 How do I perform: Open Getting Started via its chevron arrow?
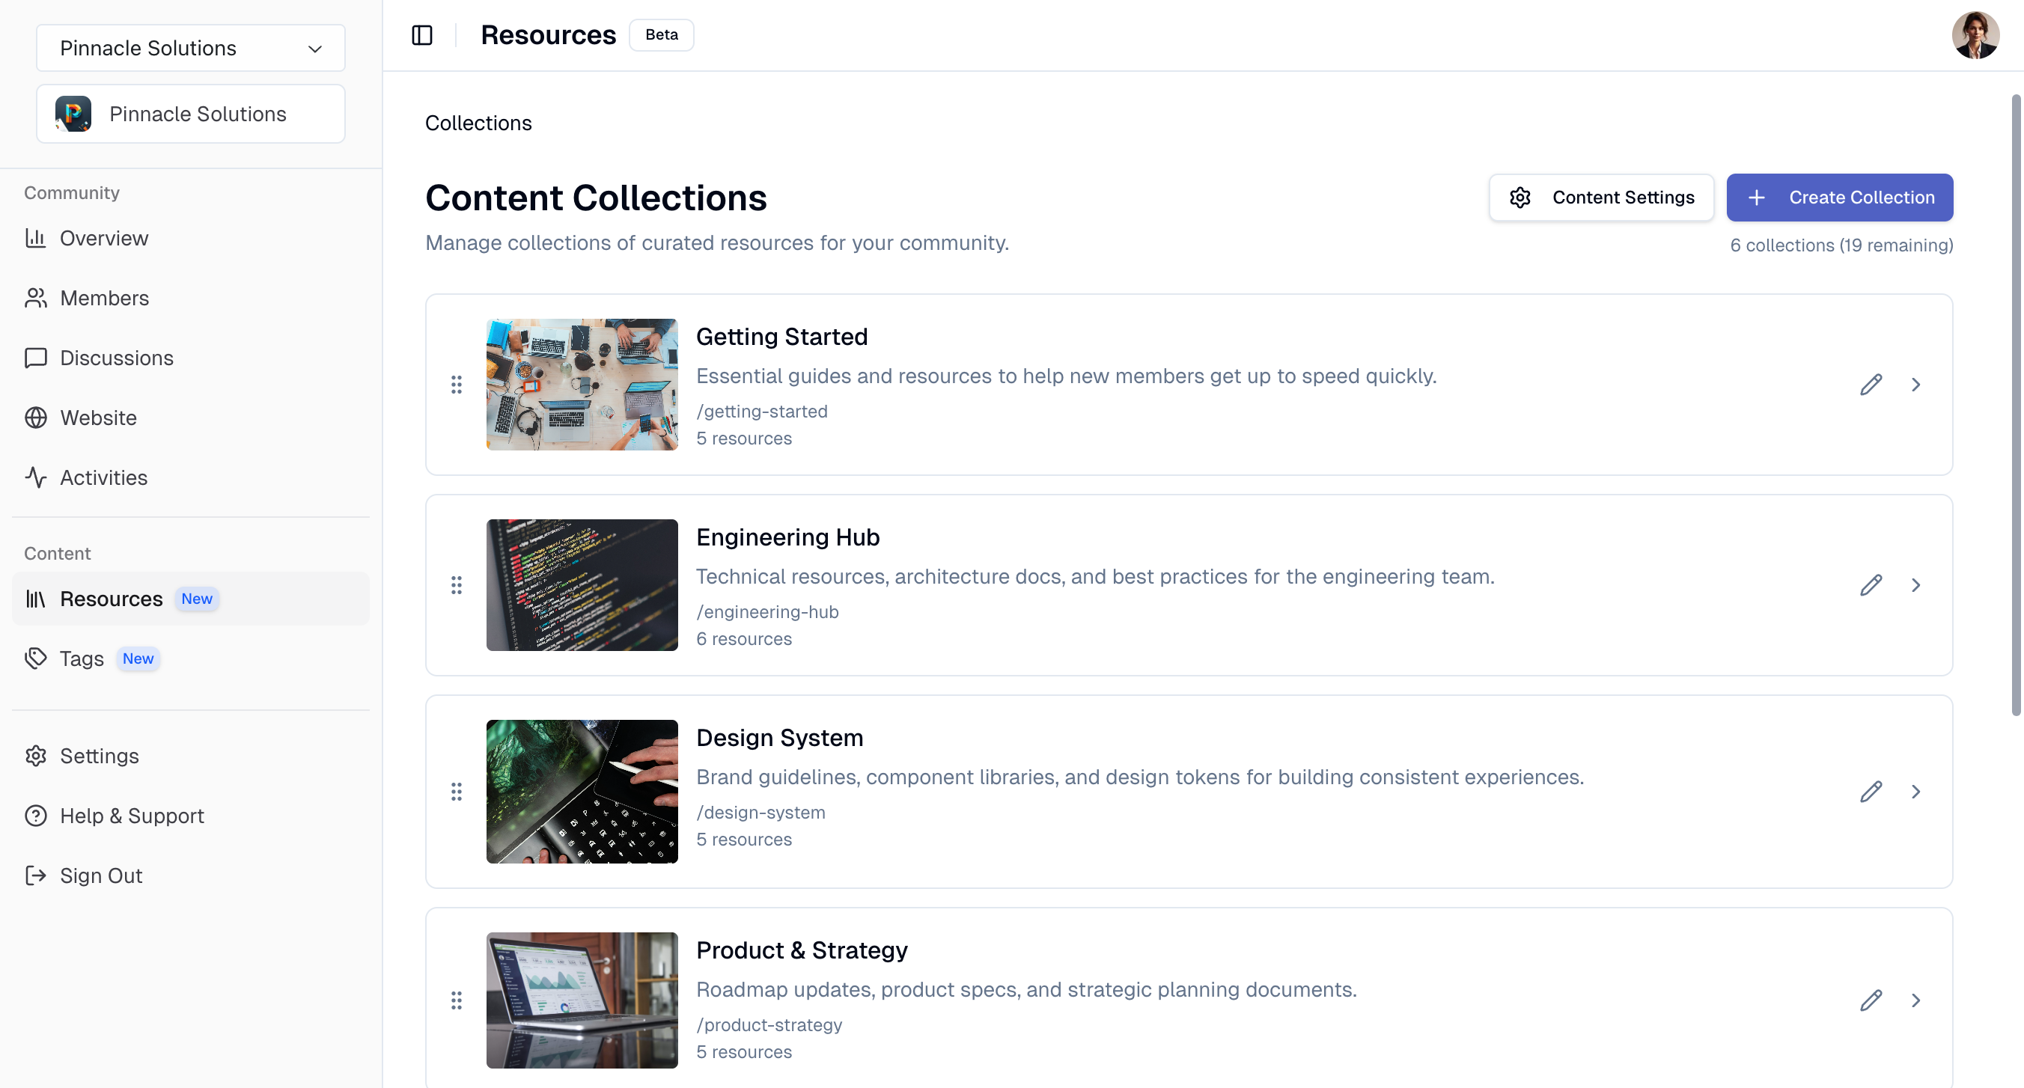pos(1915,384)
